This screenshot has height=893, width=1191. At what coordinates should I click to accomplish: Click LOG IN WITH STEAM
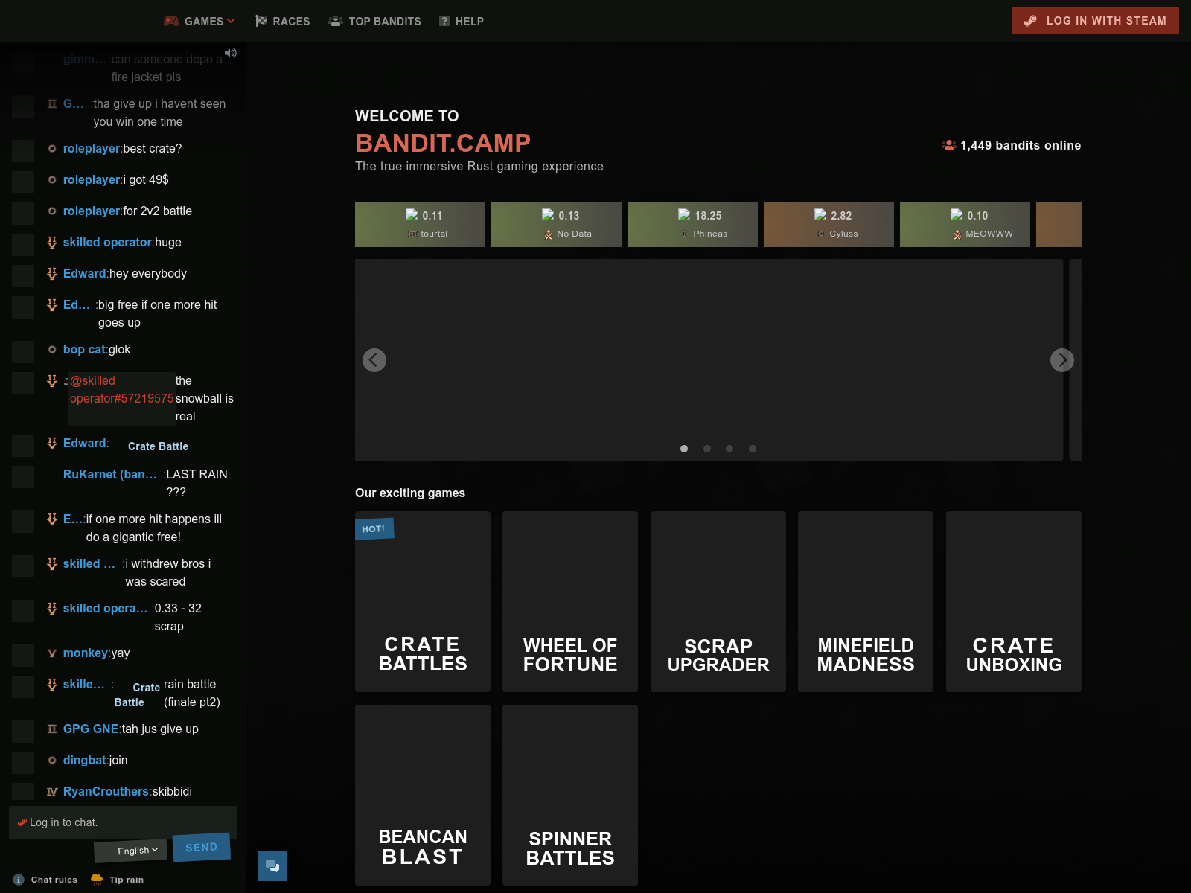pyautogui.click(x=1095, y=21)
